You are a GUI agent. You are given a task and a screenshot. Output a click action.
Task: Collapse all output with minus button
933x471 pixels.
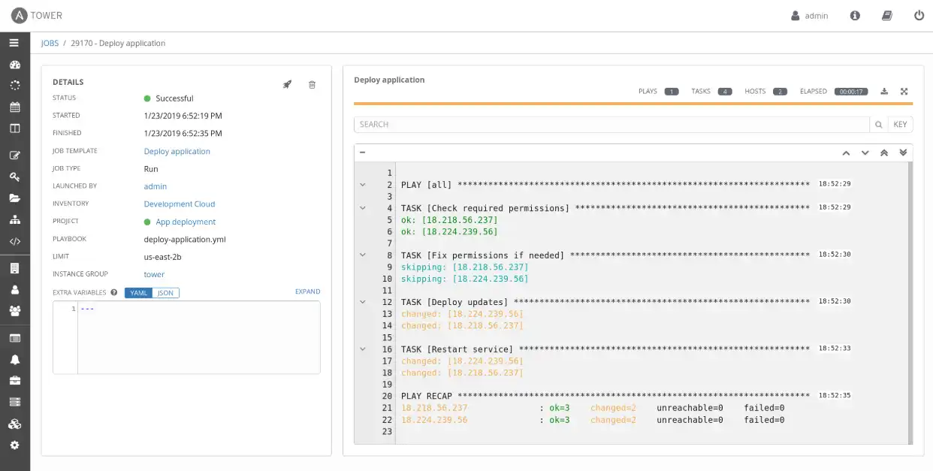(x=363, y=152)
